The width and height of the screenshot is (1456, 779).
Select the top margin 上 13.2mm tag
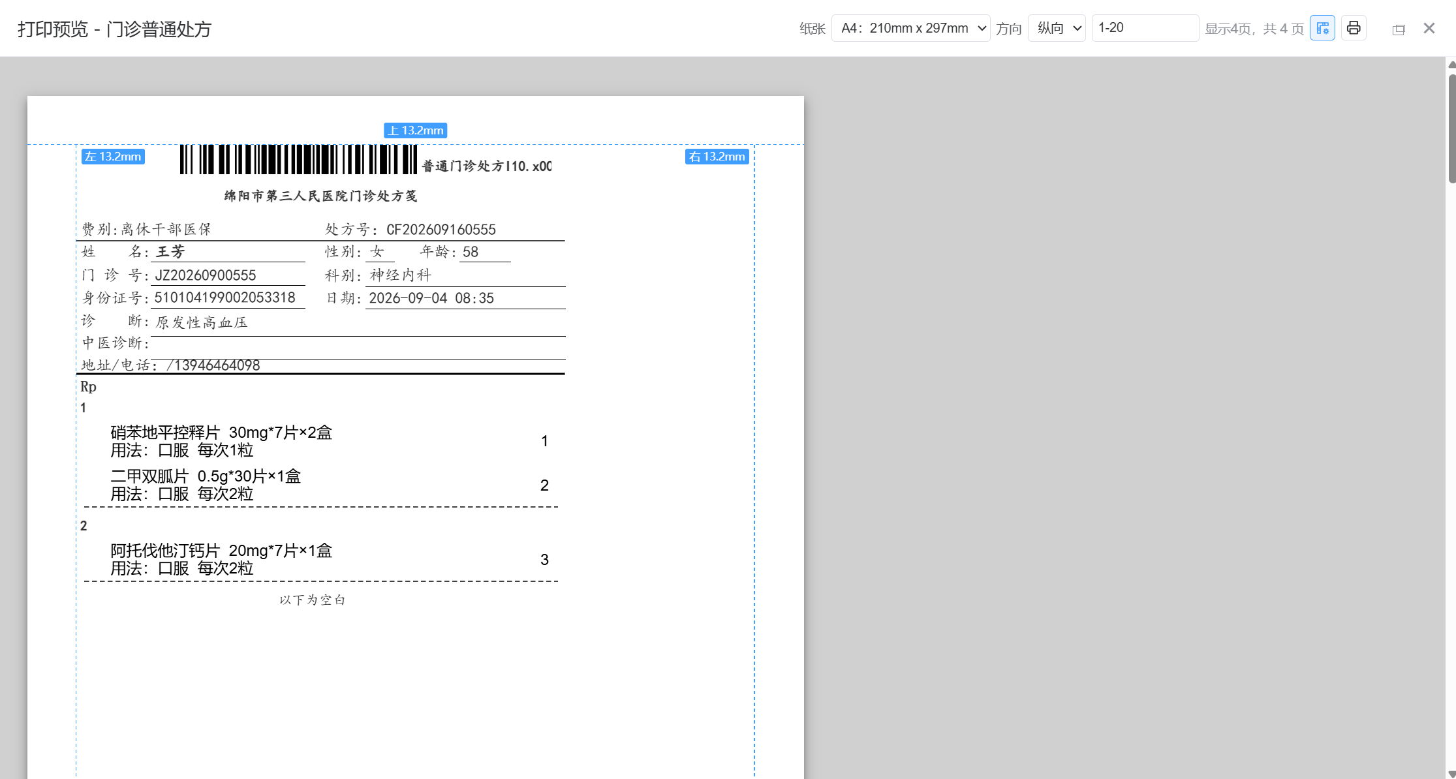(x=415, y=130)
